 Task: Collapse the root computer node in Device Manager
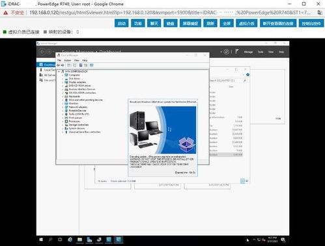59,72
